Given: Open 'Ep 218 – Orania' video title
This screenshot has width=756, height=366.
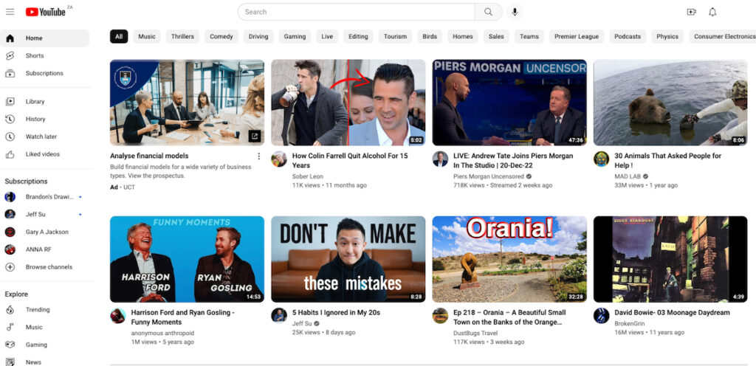Looking at the screenshot, I should coord(509,317).
